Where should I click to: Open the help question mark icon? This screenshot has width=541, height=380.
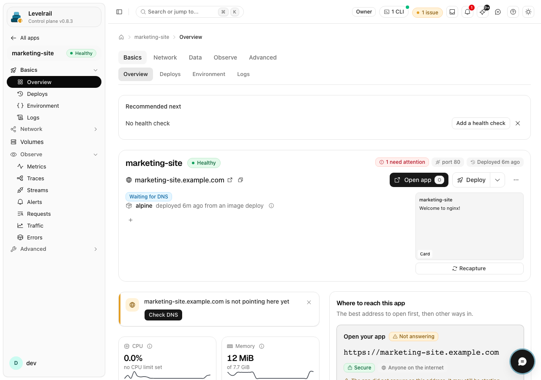(x=513, y=12)
